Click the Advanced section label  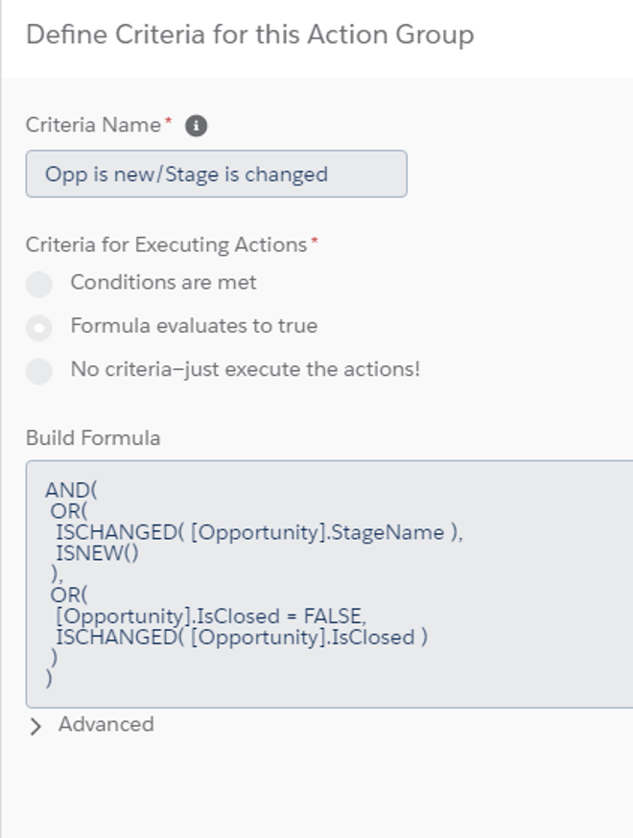point(105,725)
